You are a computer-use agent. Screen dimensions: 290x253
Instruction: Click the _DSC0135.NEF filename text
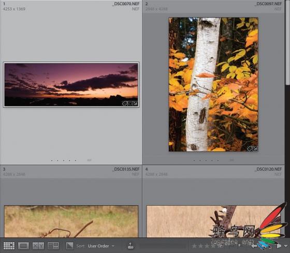(126, 169)
